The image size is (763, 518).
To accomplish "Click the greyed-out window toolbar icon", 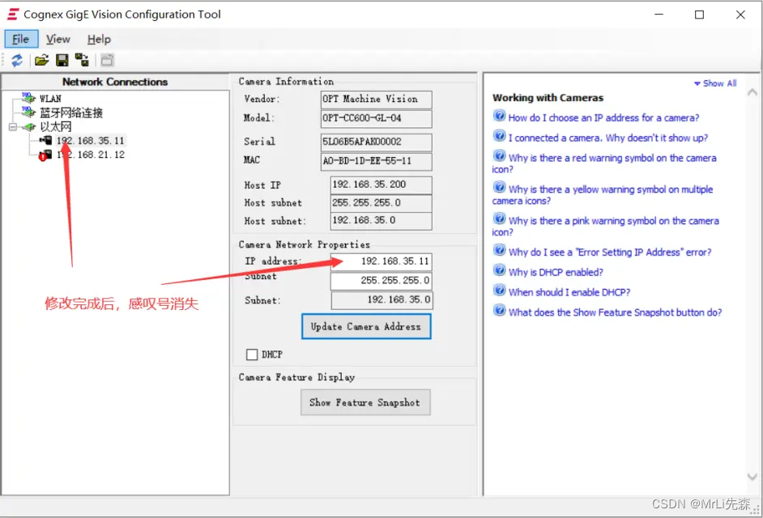I will pos(107,61).
